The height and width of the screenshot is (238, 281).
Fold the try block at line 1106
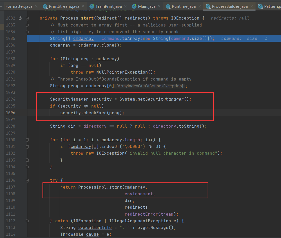[x=27, y=180]
